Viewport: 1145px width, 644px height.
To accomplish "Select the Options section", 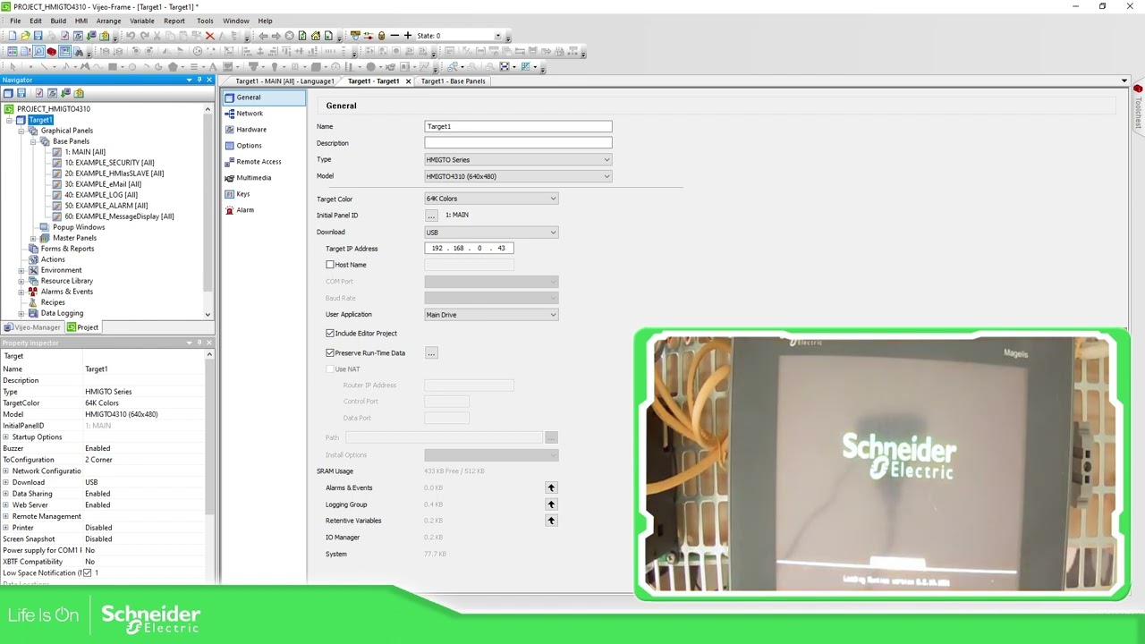I will [249, 146].
